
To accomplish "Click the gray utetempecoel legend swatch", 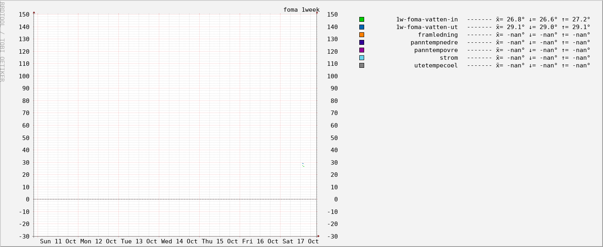I will point(362,65).
